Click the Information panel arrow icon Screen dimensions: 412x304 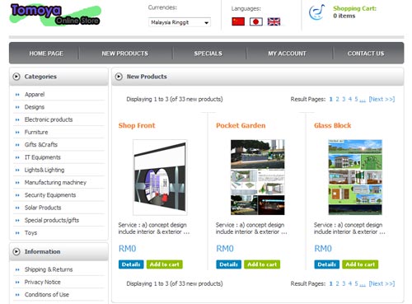(16, 251)
